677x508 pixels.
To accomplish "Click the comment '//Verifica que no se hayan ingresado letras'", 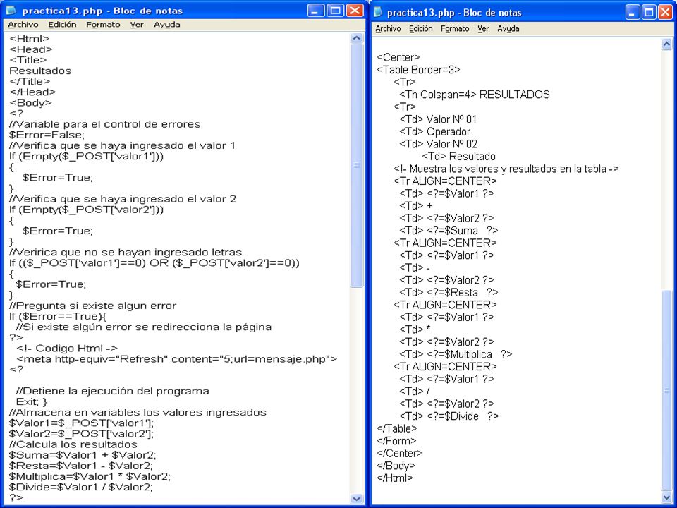I will point(126,253).
